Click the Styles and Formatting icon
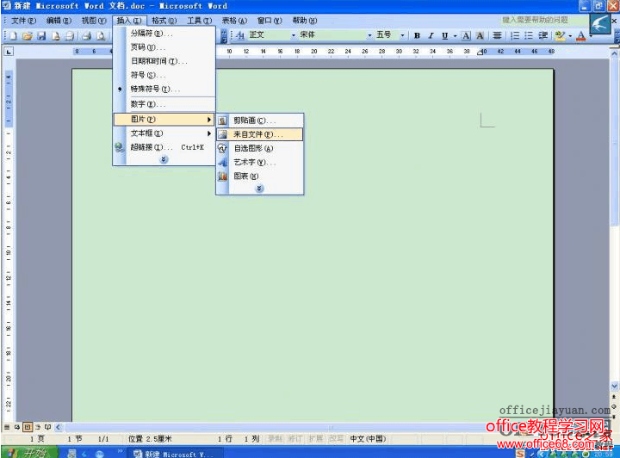The width and height of the screenshot is (620, 458). [x=240, y=35]
